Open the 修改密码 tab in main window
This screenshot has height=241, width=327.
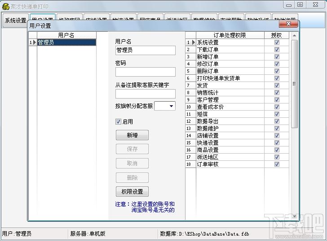tap(70, 17)
